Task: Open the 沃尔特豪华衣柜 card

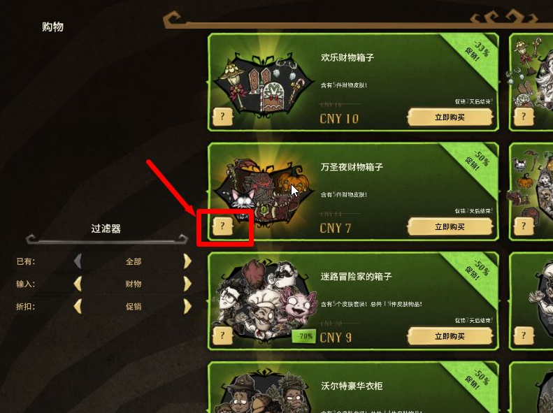Action: (x=353, y=388)
